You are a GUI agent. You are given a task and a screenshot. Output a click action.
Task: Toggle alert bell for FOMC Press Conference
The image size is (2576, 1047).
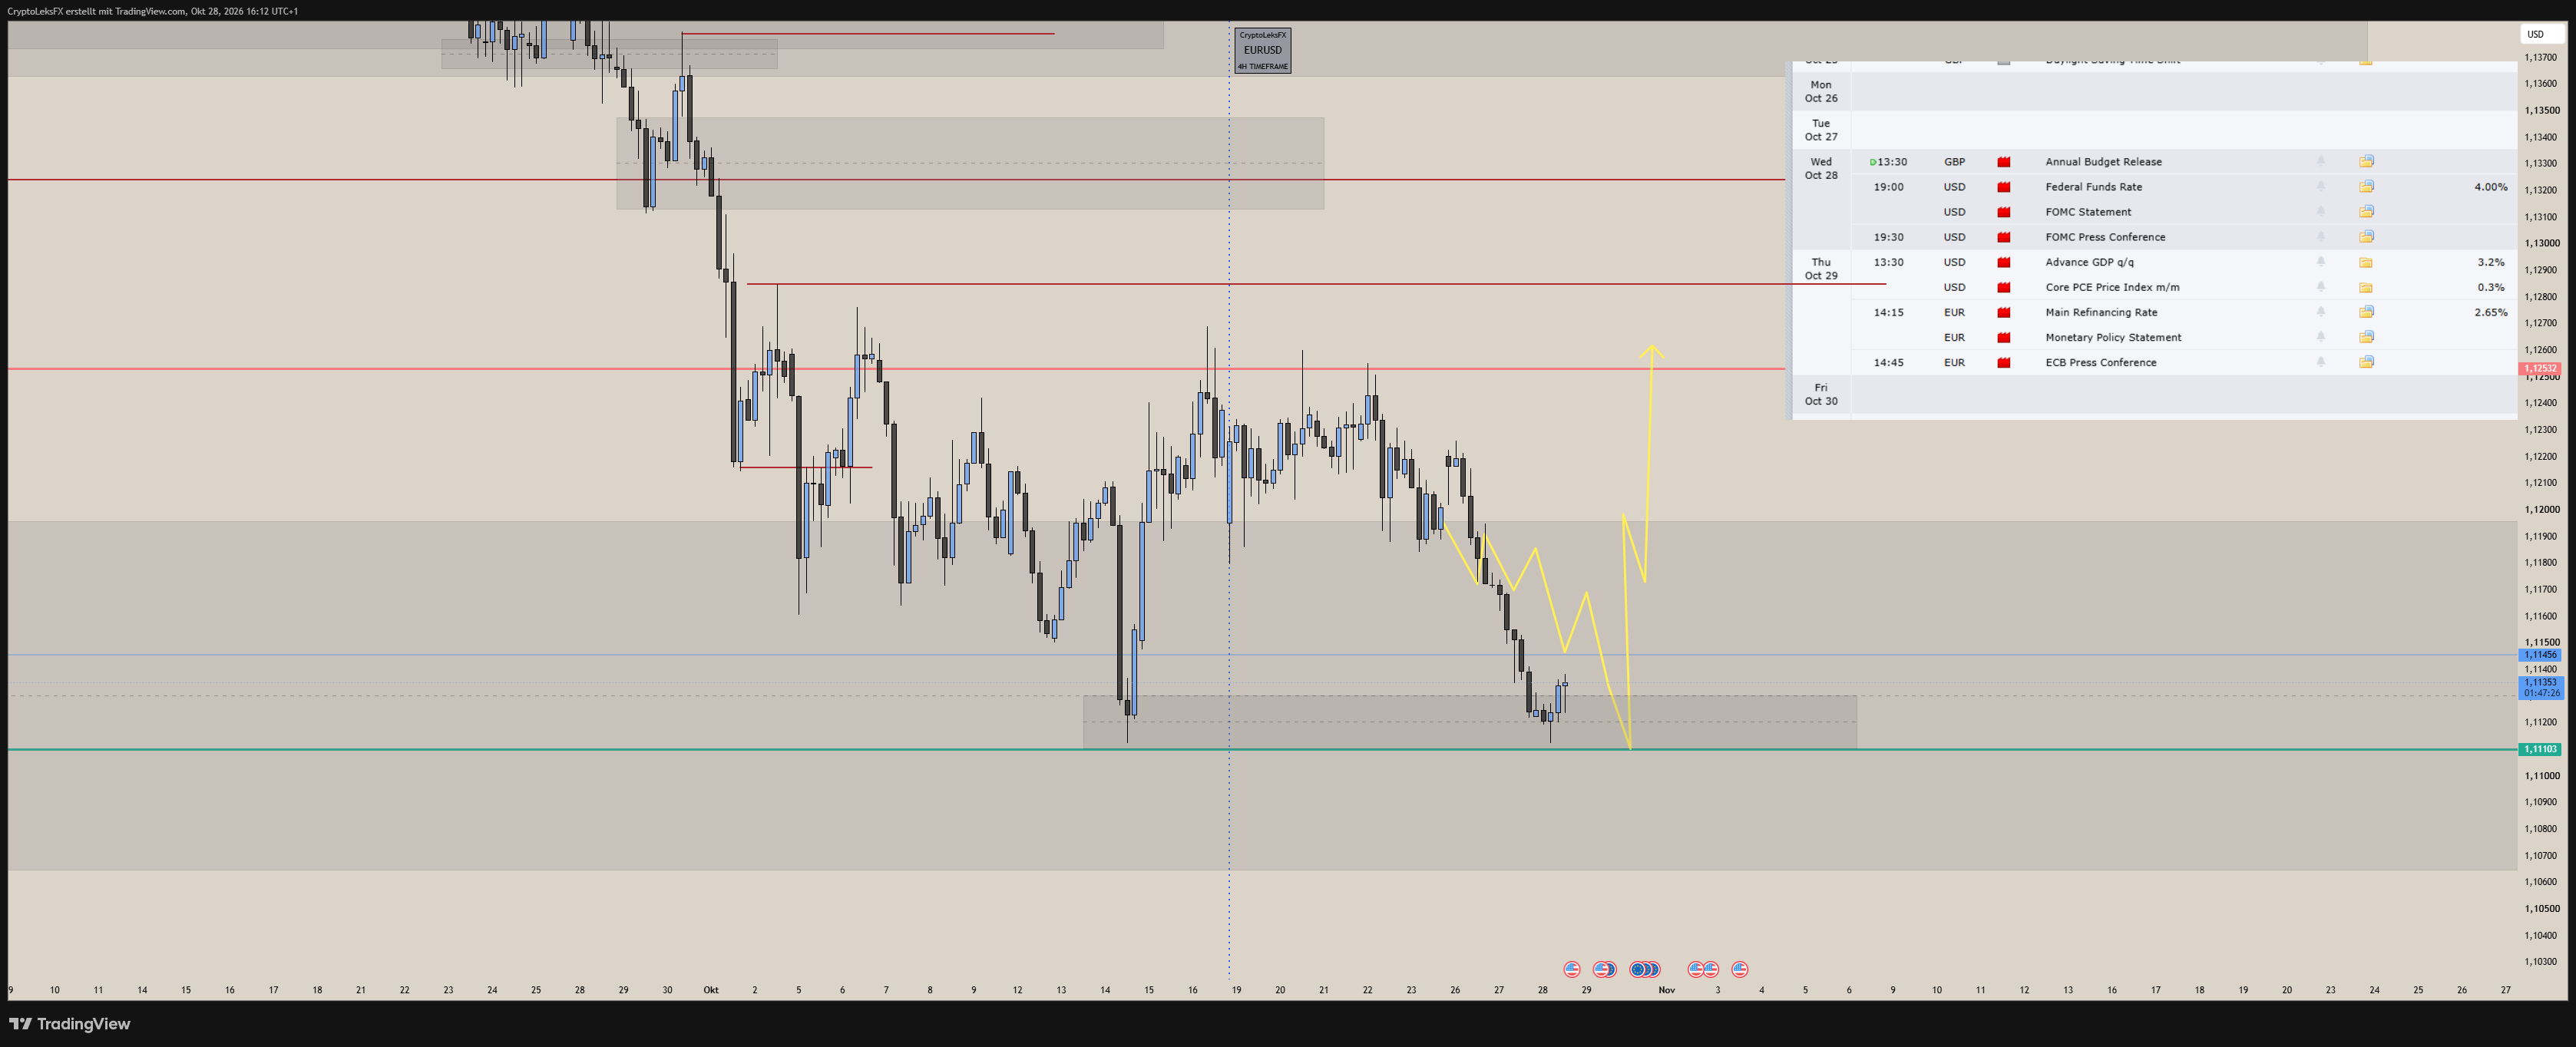tap(2321, 236)
